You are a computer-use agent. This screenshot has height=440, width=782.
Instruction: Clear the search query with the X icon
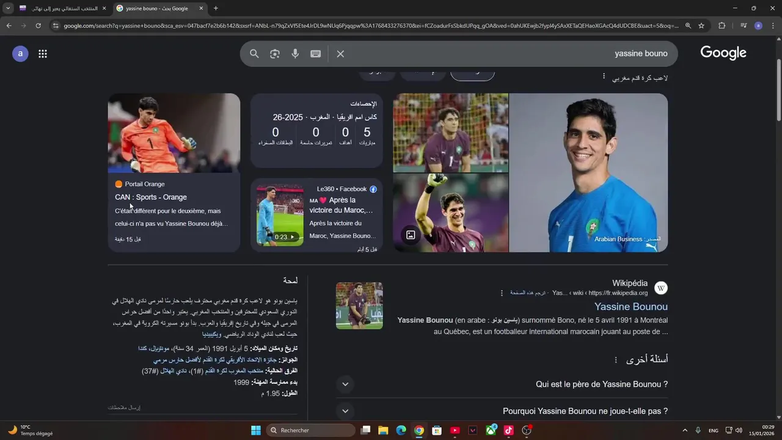point(340,54)
